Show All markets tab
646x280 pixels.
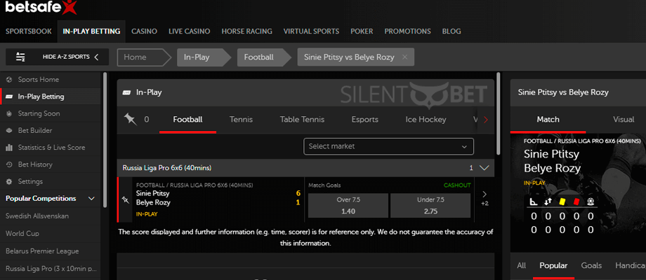tap(521, 265)
